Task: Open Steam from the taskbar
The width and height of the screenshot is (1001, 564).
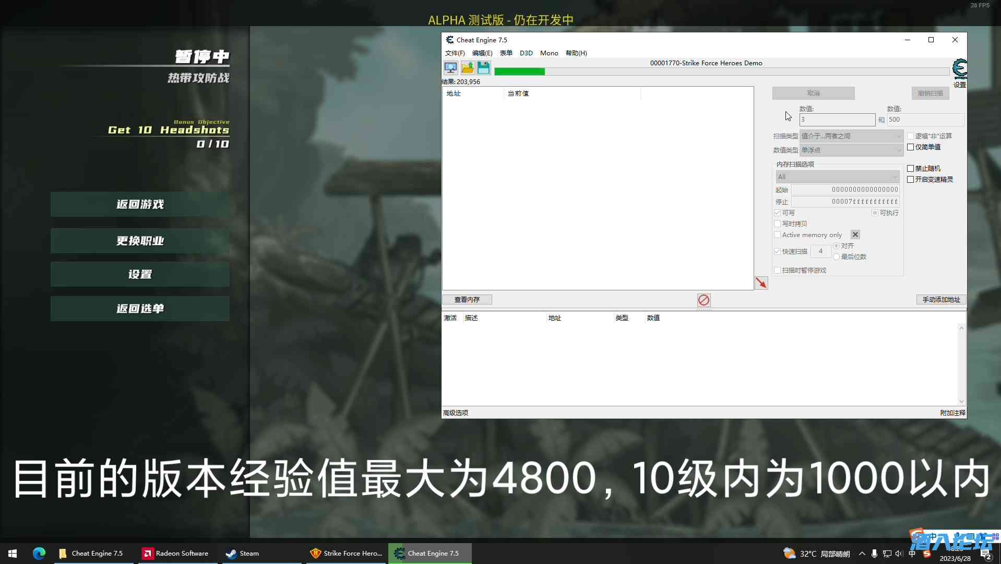Action: pyautogui.click(x=243, y=553)
